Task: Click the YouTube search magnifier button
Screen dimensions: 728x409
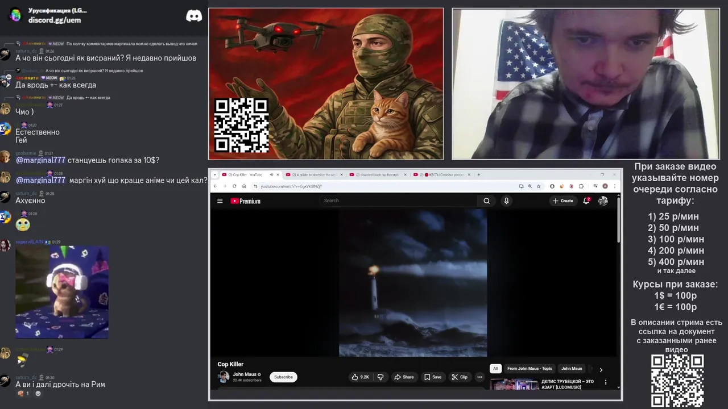Action: (x=486, y=201)
